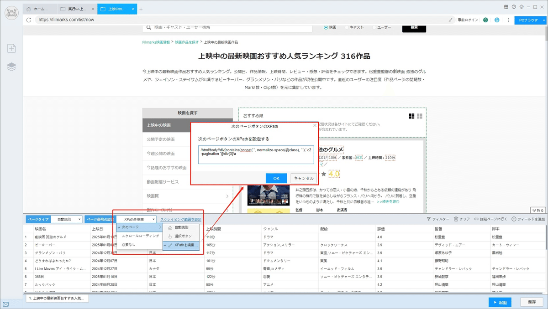This screenshot has height=309, width=548.
Task: Add a new tab with the plus icon
Action: tap(141, 9)
